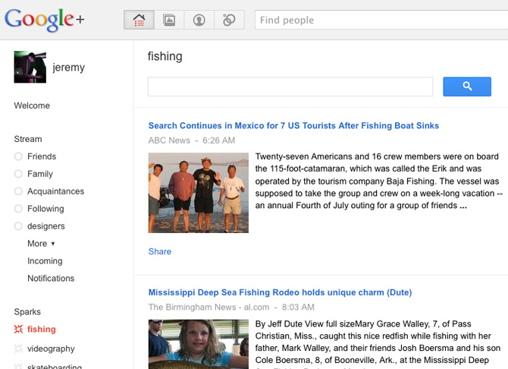This screenshot has height=369, width=508.
Task: Select the videography spark text
Action: 51,348
